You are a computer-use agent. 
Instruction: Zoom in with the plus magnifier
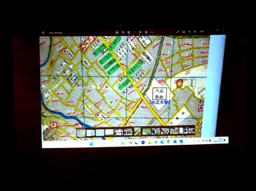click(x=195, y=32)
